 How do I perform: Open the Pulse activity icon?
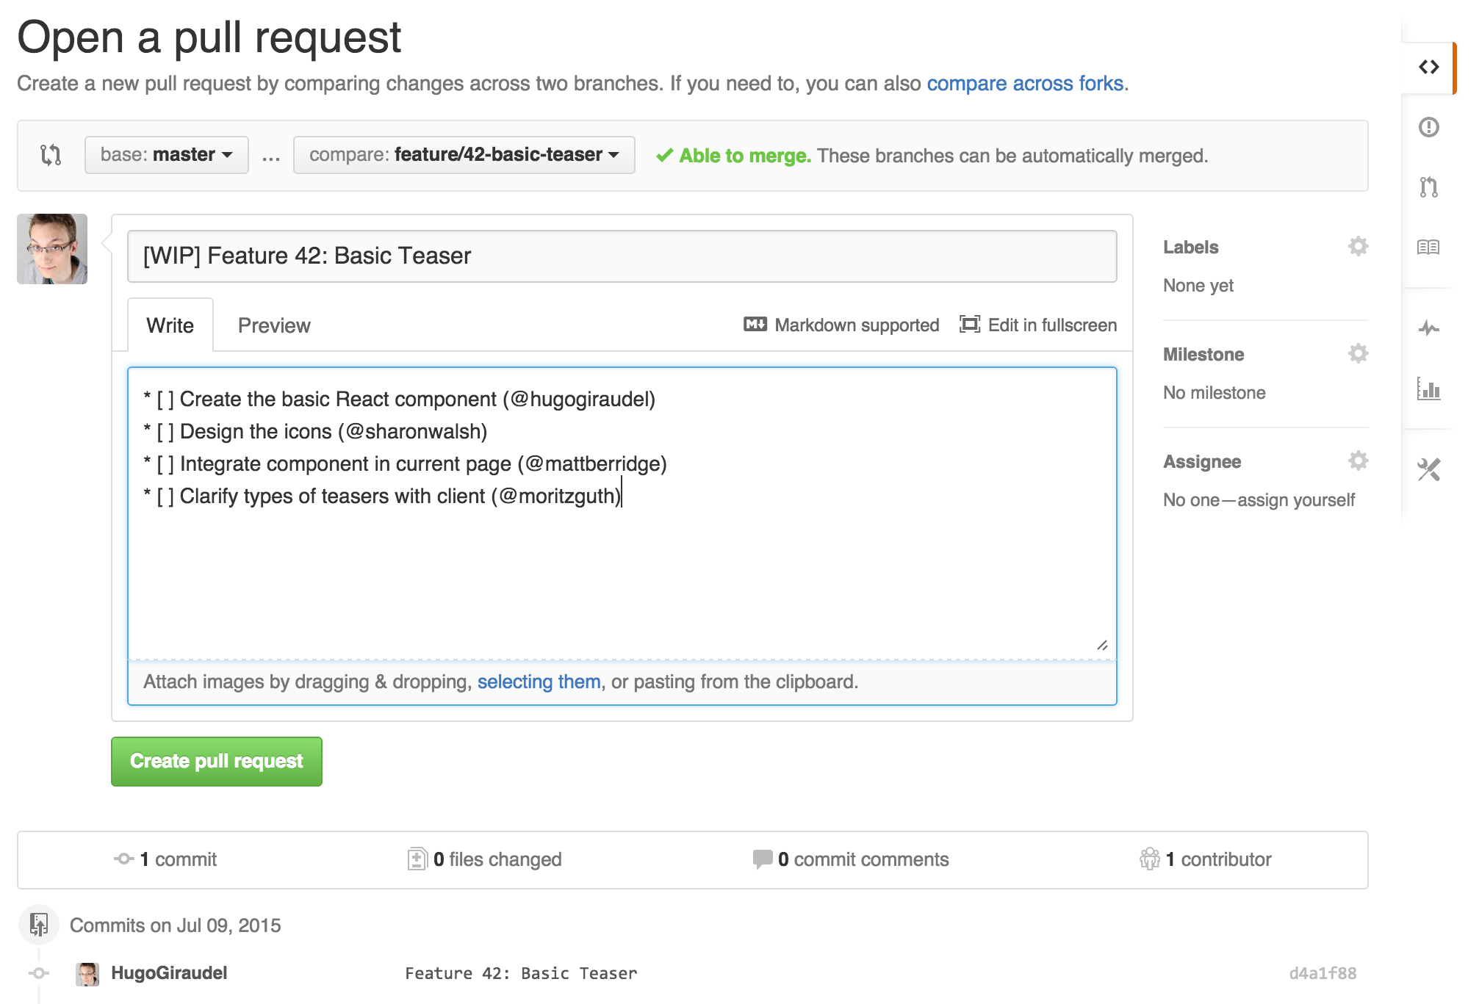click(1428, 328)
